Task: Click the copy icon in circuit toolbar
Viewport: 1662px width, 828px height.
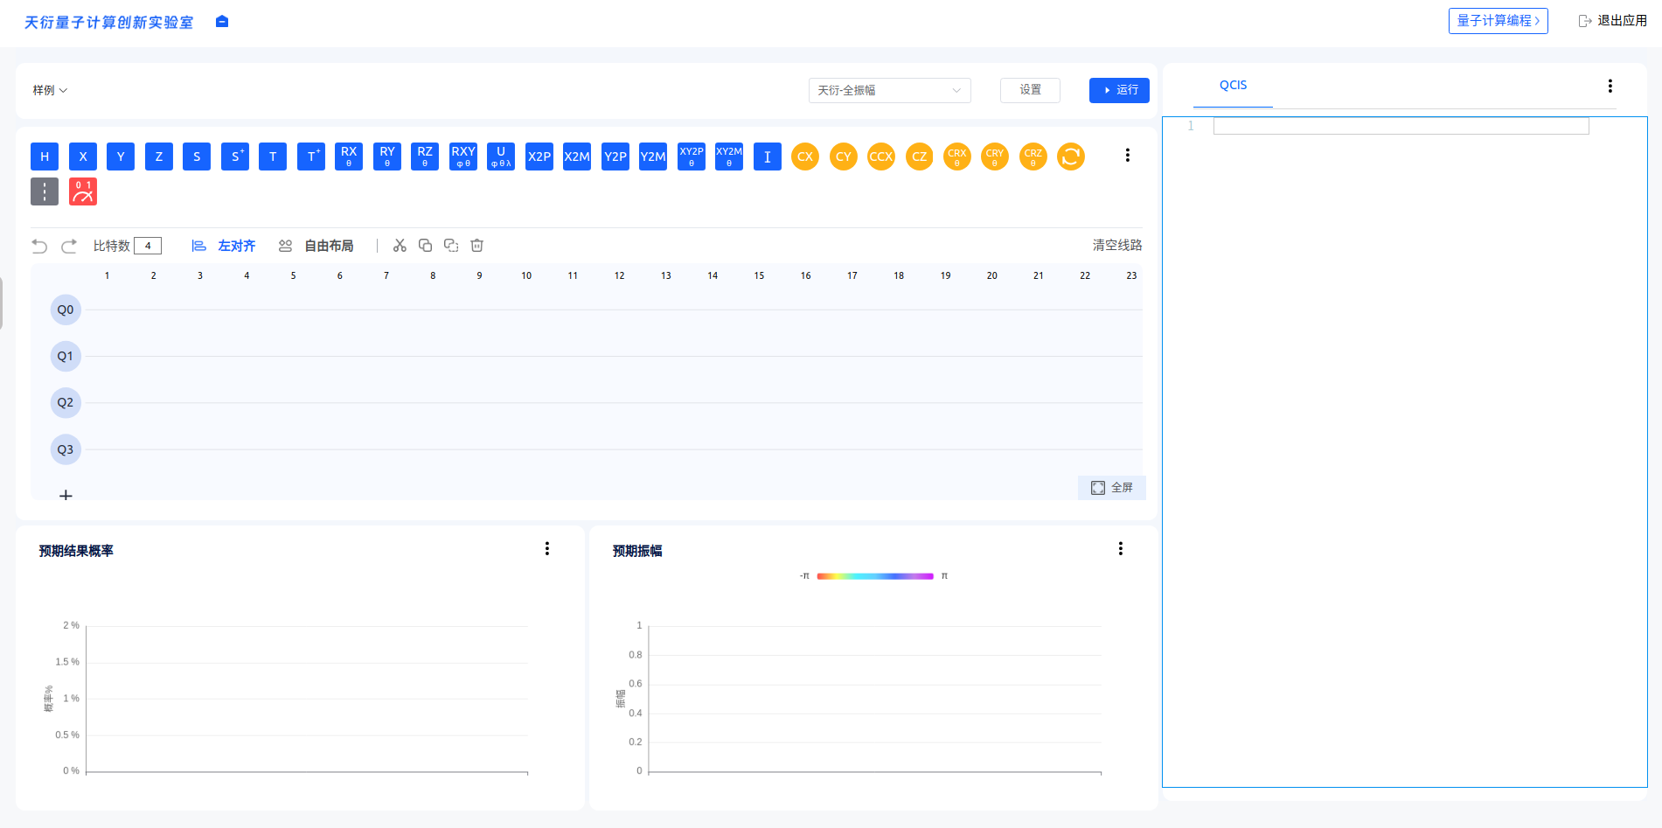Action: click(x=426, y=246)
